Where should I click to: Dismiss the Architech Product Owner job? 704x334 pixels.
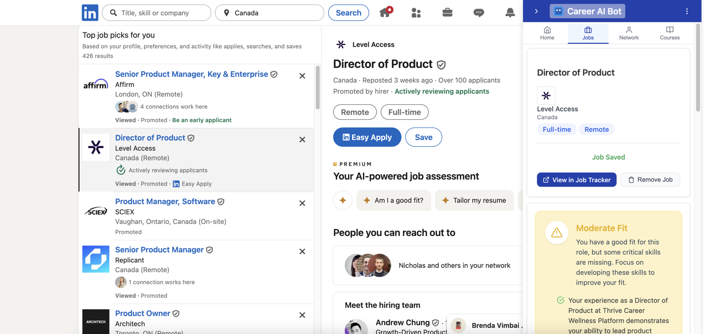point(302,315)
